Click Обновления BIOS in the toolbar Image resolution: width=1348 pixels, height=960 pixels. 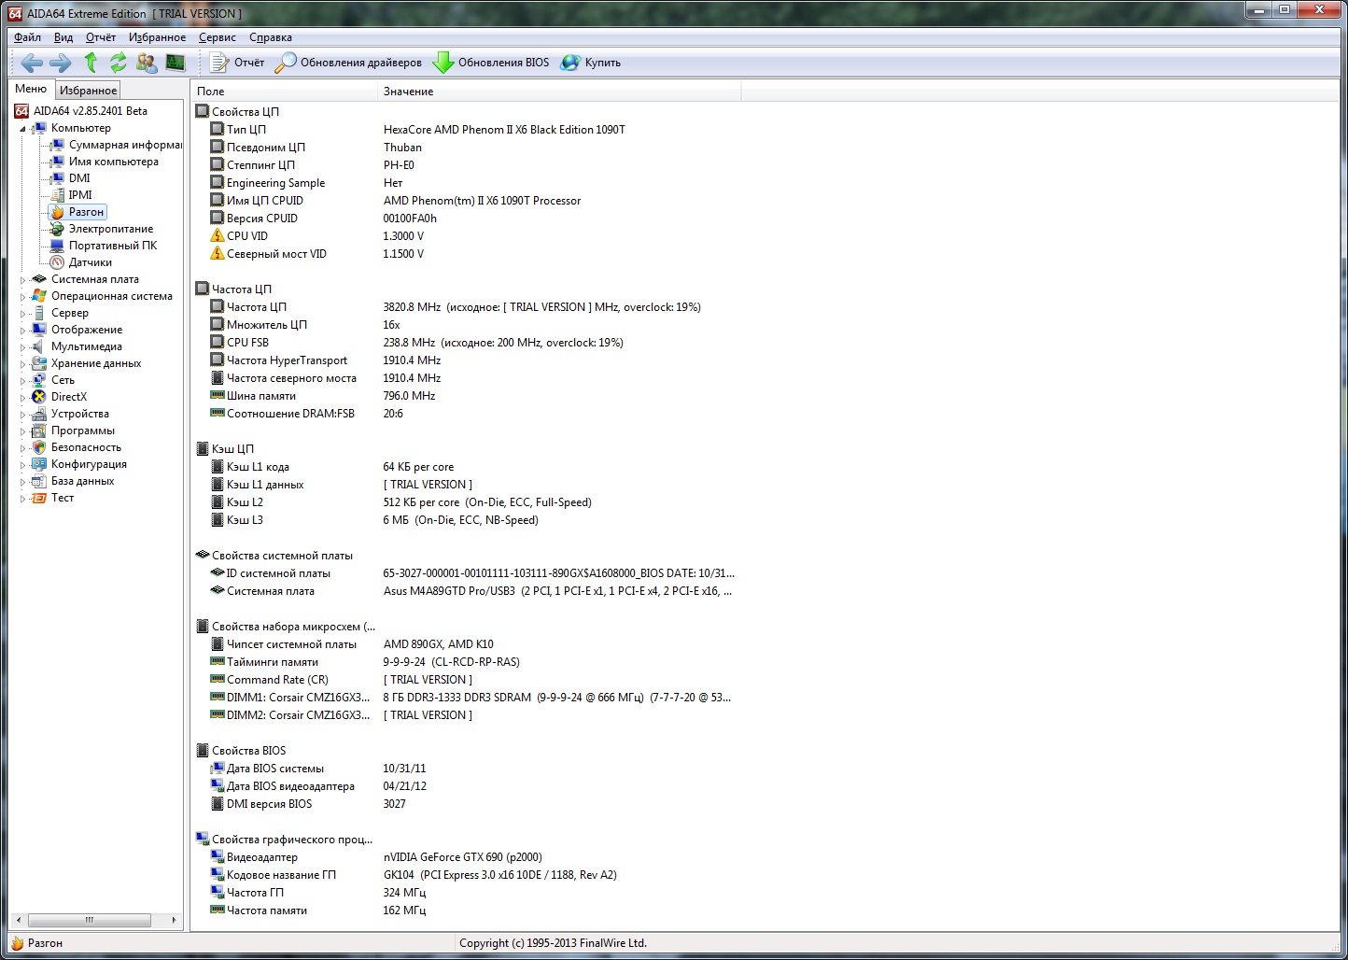tap(491, 63)
